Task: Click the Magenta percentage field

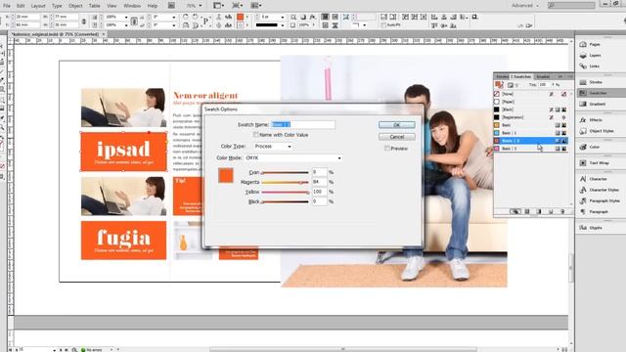Action: tap(320, 182)
